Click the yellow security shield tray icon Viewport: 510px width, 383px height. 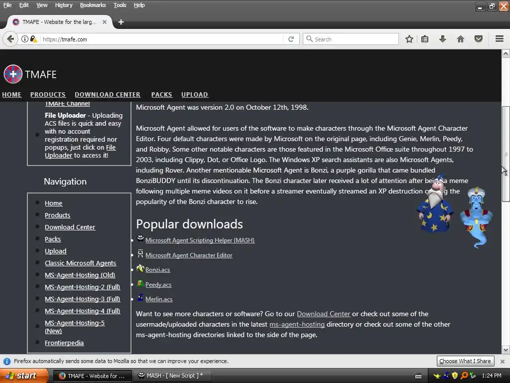click(455, 376)
